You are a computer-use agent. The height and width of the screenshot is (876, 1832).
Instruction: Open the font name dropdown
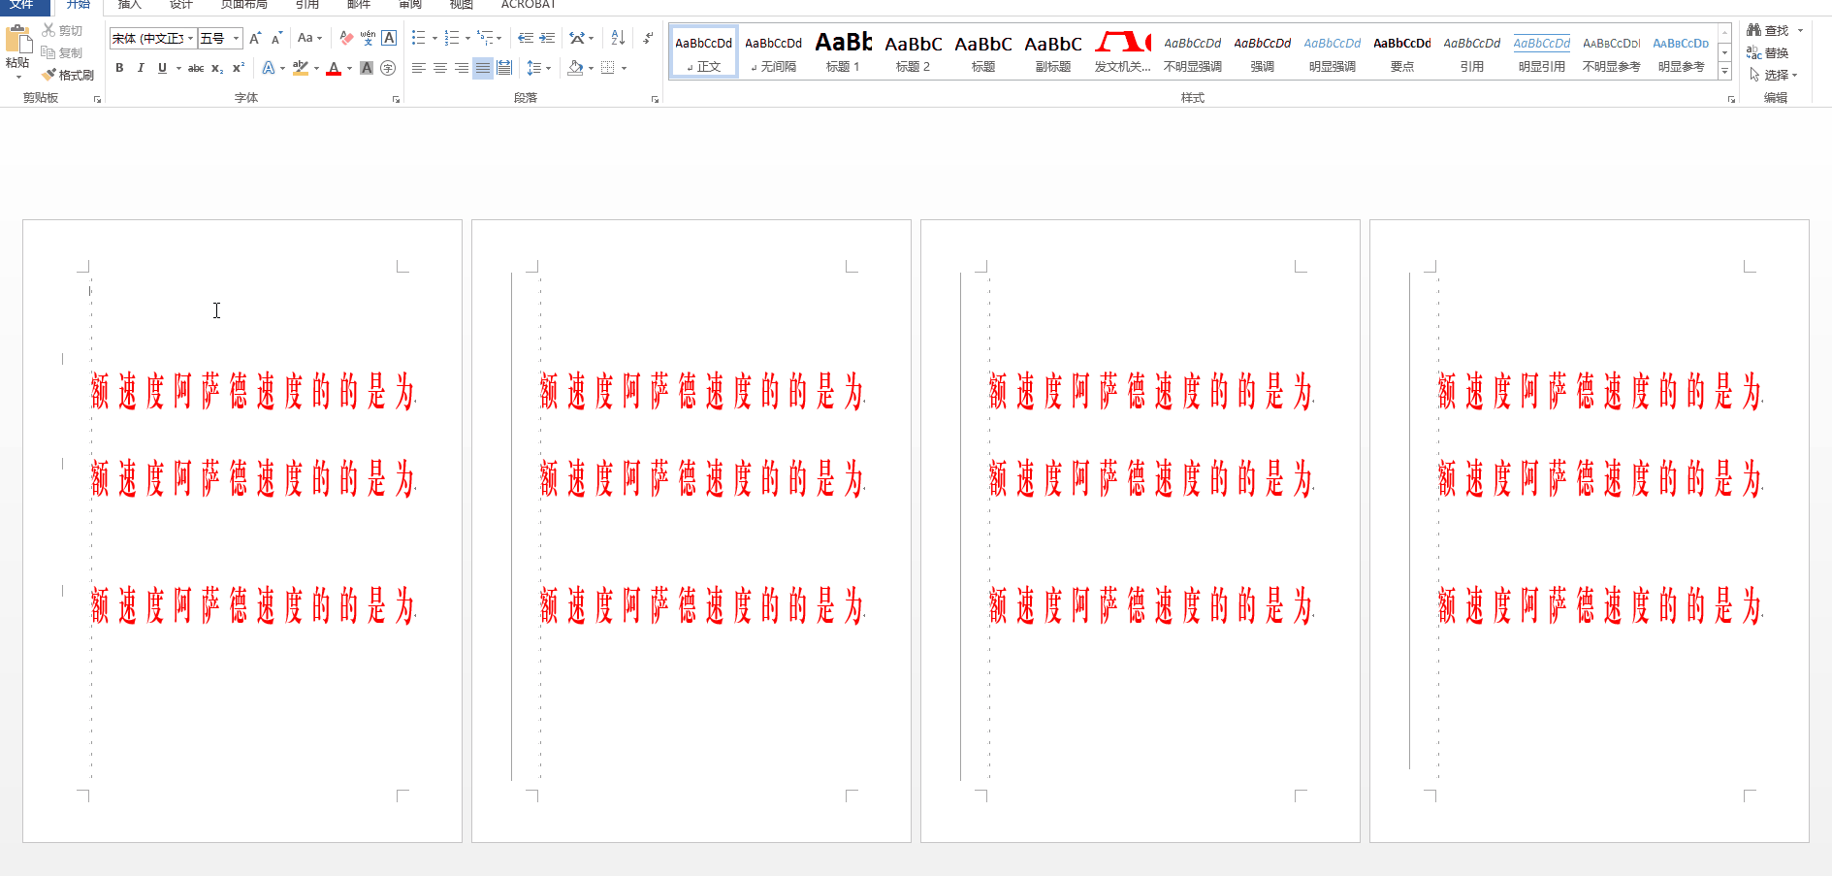[x=191, y=38]
